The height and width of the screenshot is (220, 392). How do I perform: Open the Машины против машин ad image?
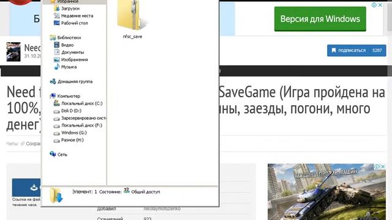(326, 192)
